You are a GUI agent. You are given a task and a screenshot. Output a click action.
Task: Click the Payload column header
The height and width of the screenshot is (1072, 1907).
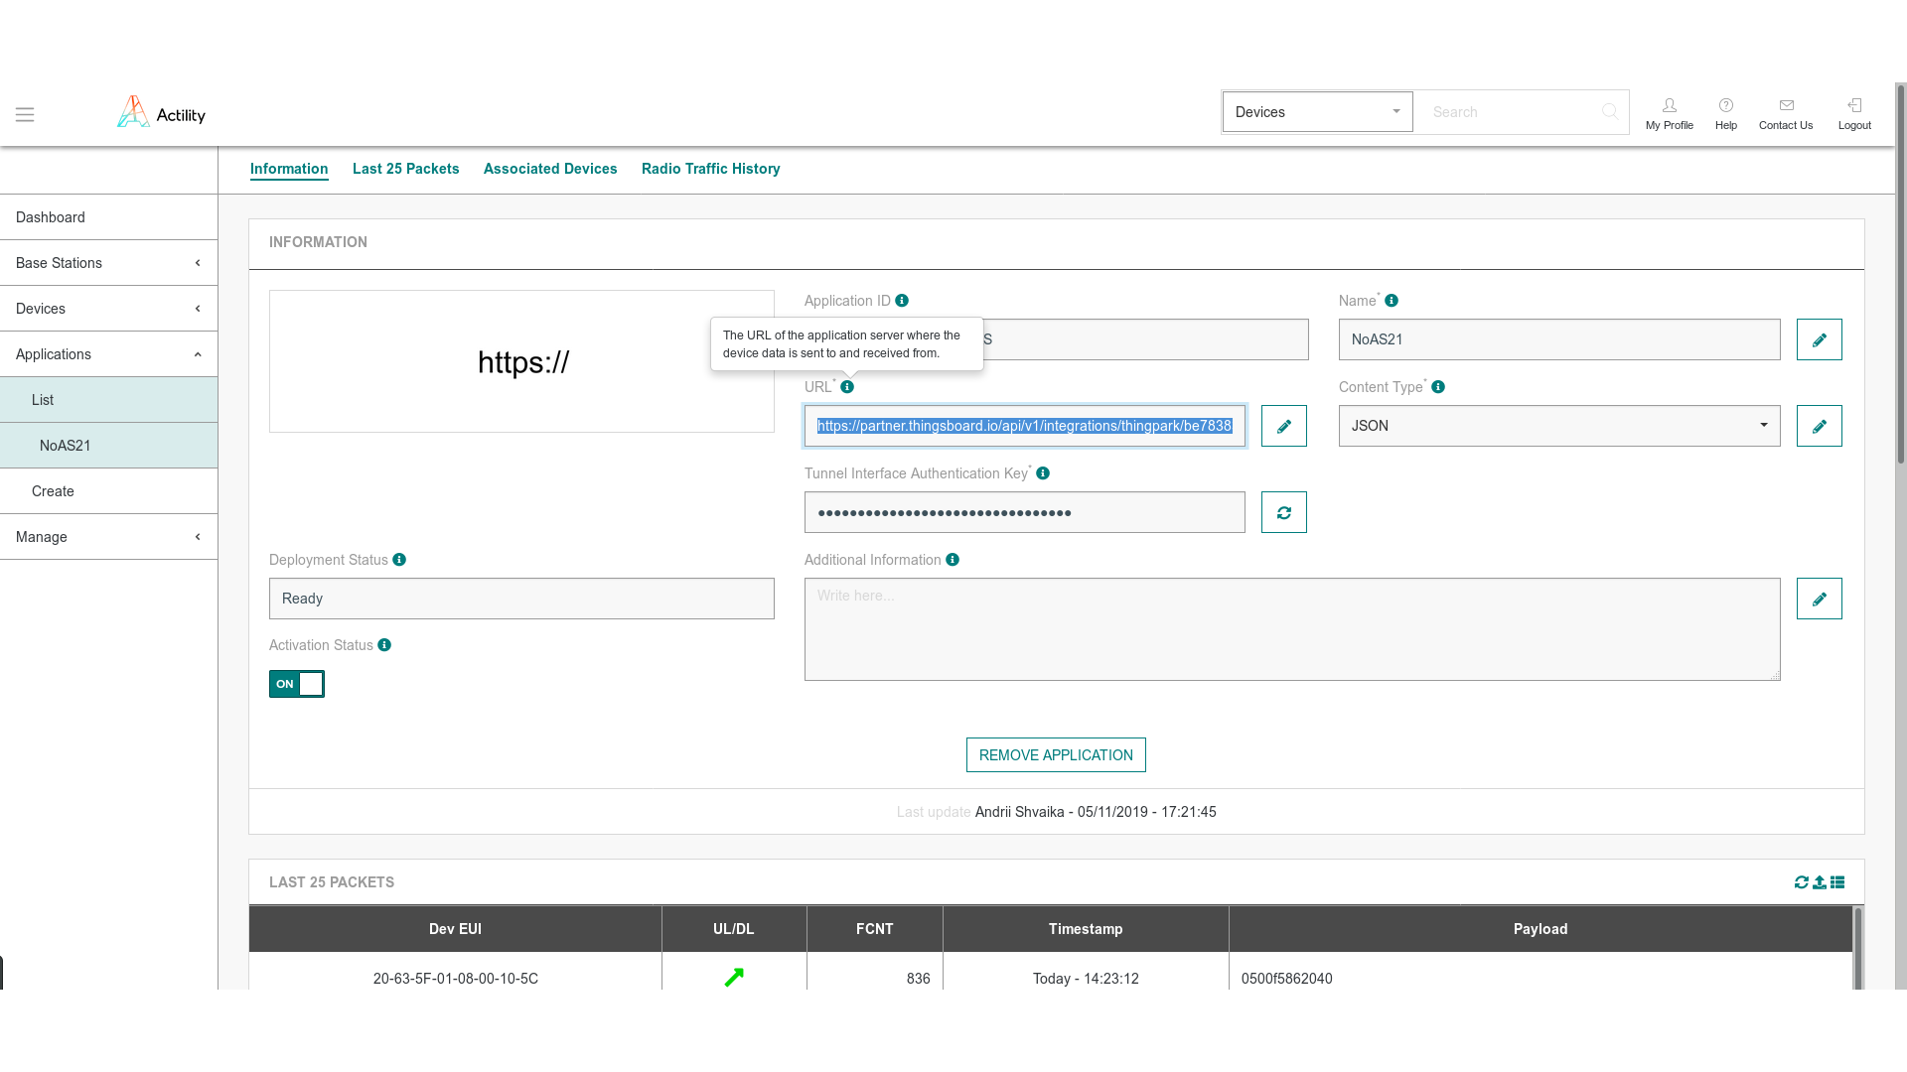[1540, 929]
